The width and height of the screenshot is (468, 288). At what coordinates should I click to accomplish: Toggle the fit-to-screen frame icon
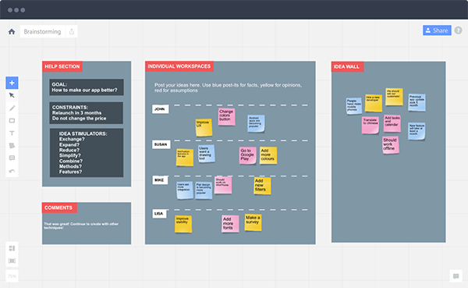coord(12,261)
